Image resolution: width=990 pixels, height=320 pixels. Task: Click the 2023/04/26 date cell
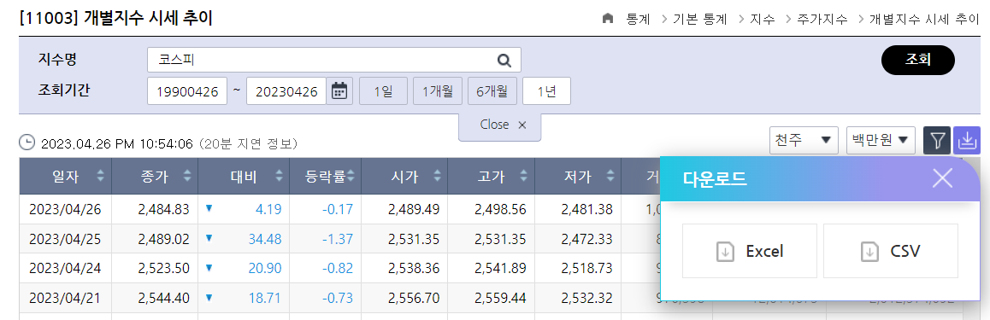click(x=65, y=209)
